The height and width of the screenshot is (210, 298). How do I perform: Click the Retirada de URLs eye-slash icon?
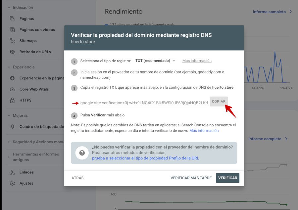[x=12, y=52]
